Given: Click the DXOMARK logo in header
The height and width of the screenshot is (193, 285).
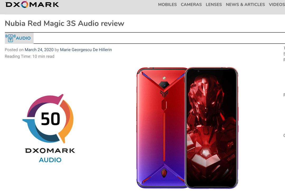Looking at the screenshot, I should 32,4.
